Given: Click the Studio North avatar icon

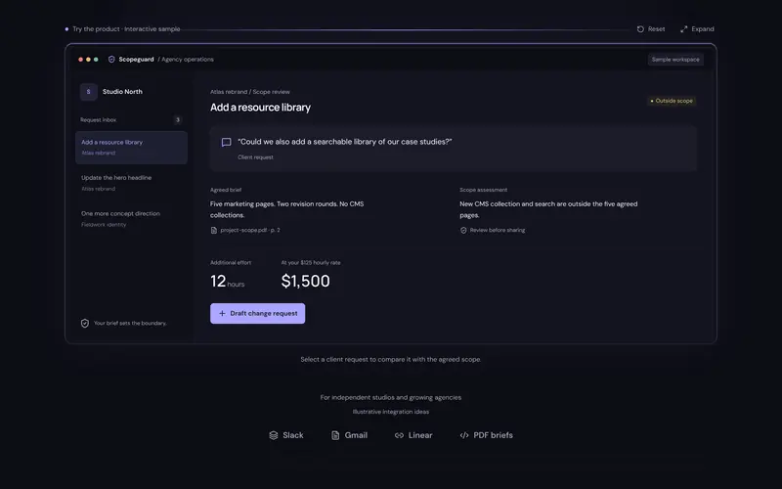Looking at the screenshot, I should [x=88, y=92].
